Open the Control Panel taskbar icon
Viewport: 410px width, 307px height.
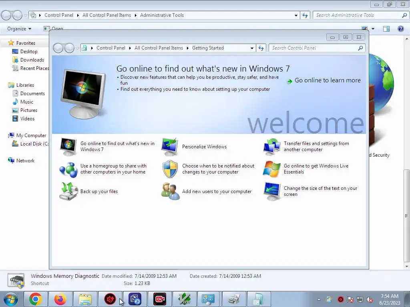(208, 299)
